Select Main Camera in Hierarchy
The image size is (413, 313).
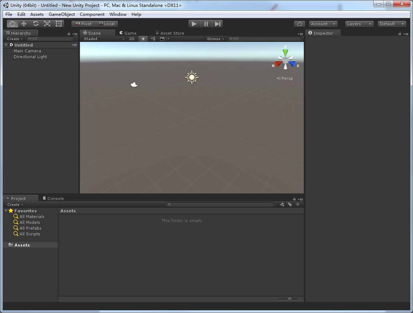pos(27,51)
